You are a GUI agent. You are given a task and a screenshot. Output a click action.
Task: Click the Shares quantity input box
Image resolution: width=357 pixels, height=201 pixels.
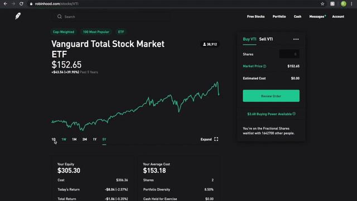click(289, 54)
